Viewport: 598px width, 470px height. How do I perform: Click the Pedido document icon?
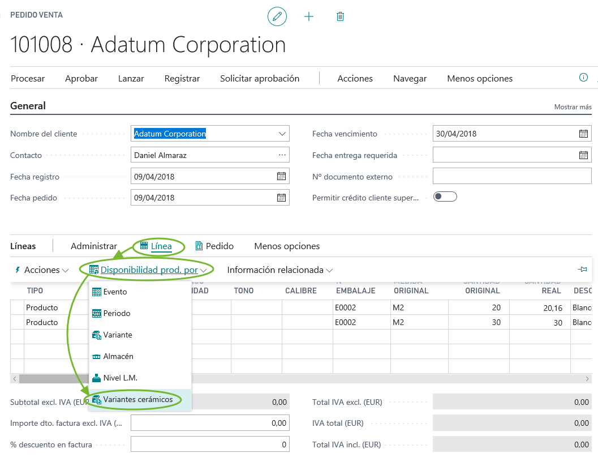[199, 246]
